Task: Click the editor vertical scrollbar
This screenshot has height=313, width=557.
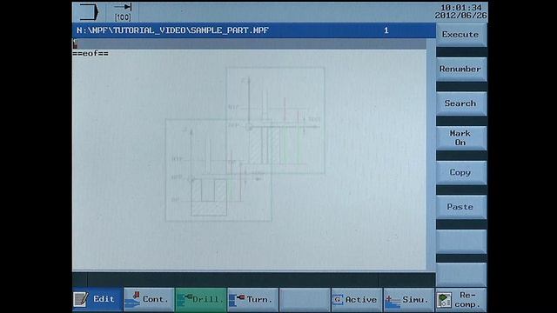Action: pyautogui.click(x=431, y=155)
